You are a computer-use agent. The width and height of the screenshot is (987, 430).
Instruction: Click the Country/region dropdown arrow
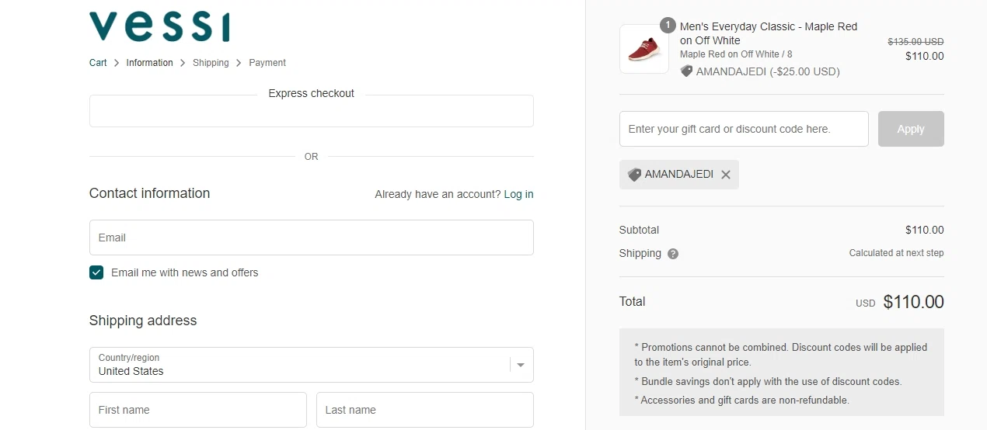coord(521,365)
